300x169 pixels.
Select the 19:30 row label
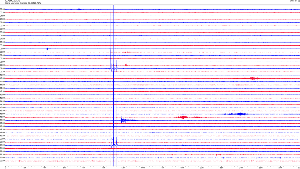[x=2, y=136]
